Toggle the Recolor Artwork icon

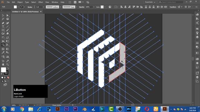110,7
